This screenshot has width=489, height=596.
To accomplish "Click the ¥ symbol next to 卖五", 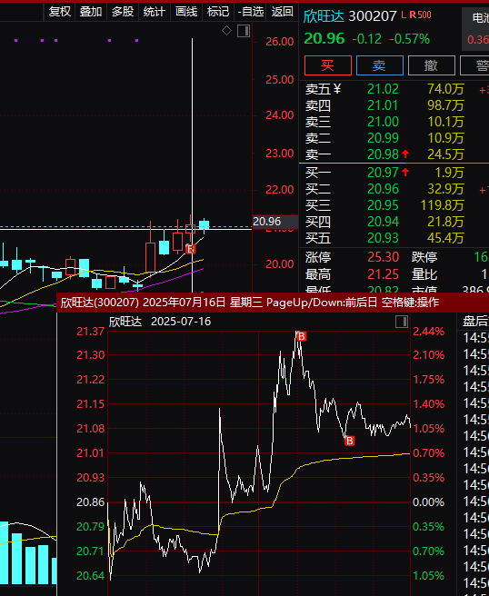I will coord(337,89).
